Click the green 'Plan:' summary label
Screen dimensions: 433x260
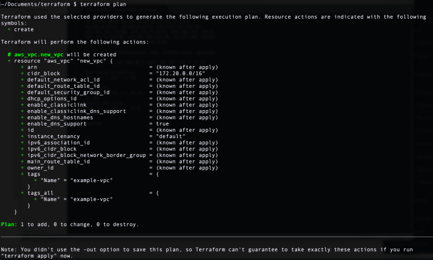coord(9,224)
